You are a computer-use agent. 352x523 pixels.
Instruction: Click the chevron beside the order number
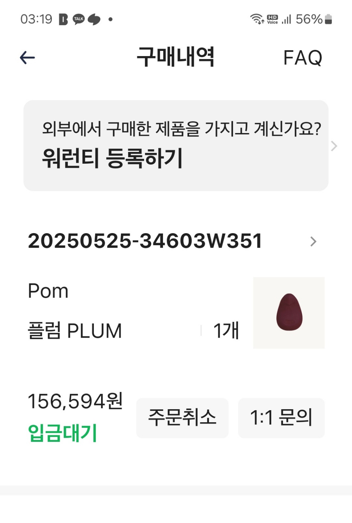click(x=313, y=241)
